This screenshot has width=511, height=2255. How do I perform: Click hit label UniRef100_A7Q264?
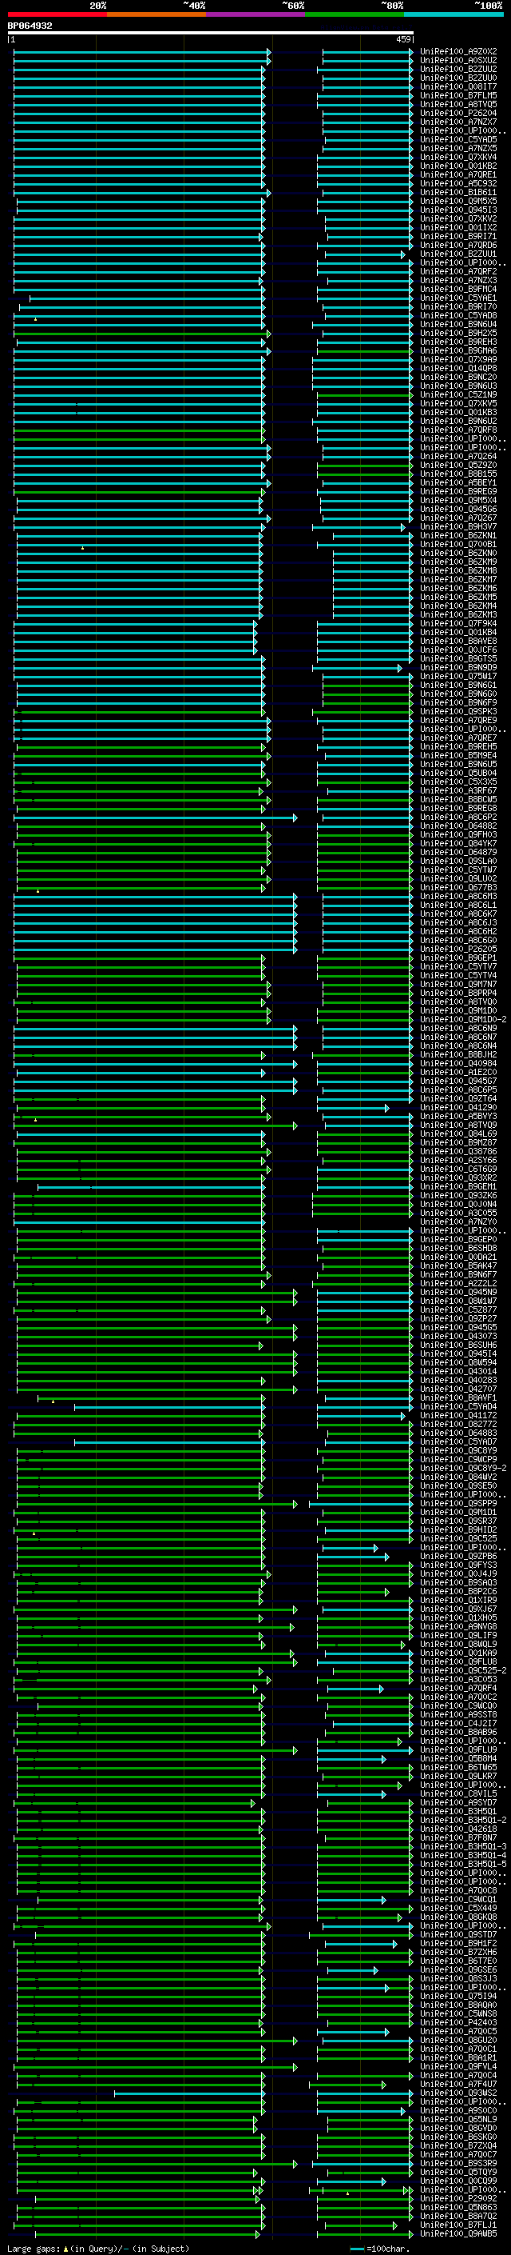point(458,456)
